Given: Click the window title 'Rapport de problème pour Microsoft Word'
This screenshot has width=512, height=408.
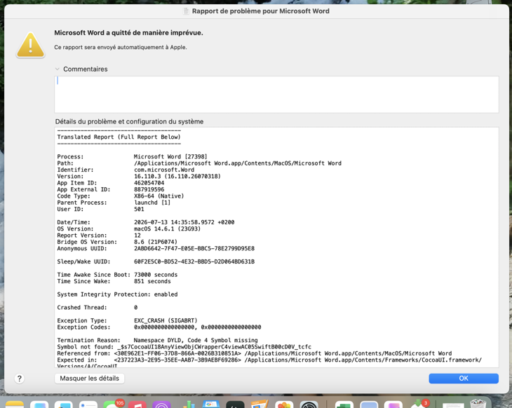Looking at the screenshot, I should (261, 11).
